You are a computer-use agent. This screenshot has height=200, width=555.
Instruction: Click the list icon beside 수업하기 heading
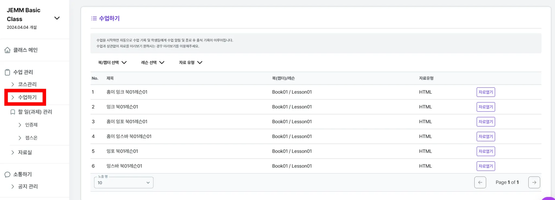point(94,18)
